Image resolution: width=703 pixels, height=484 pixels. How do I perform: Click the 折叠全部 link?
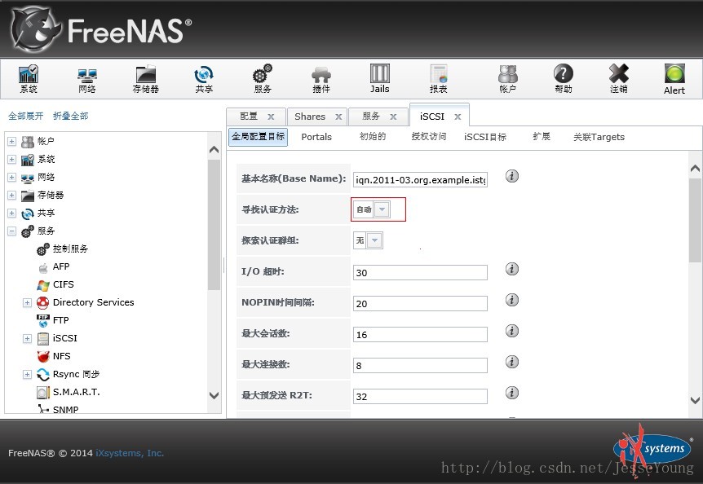coord(70,116)
